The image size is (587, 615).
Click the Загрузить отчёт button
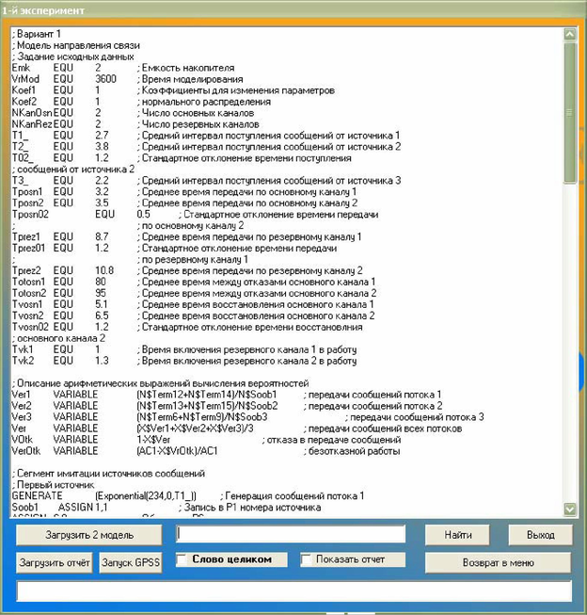[x=55, y=562]
